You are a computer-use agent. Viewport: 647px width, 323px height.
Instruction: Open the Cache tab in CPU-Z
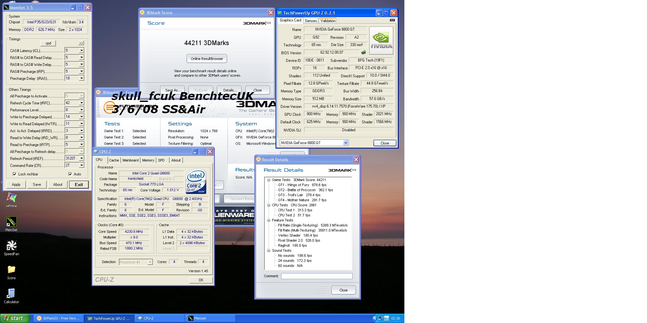(x=114, y=160)
